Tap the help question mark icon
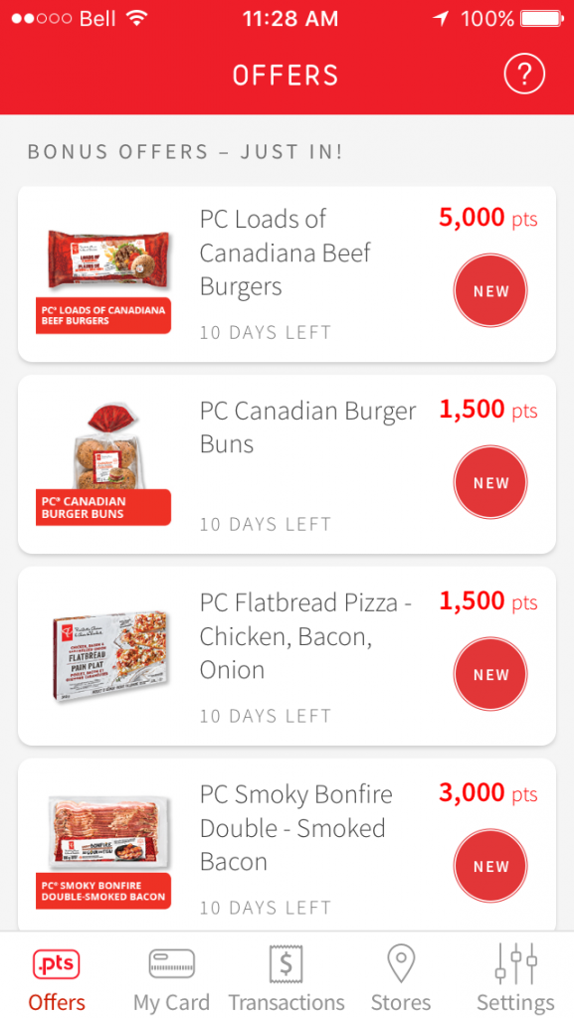 coord(524,74)
